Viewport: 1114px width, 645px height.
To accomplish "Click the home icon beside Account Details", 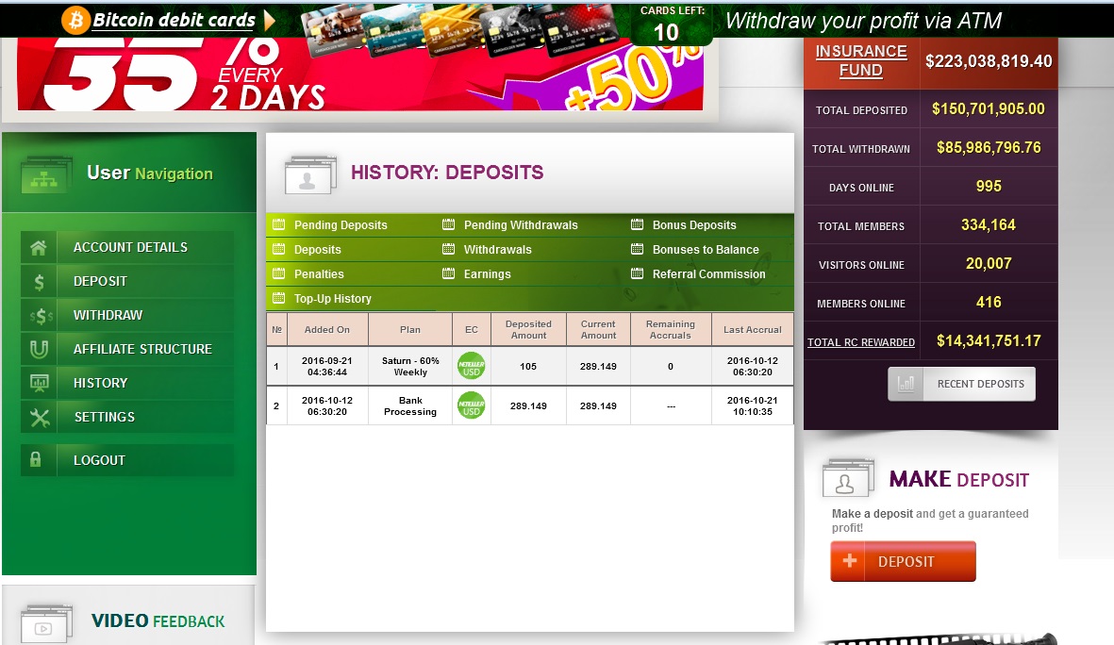I will pos(39,248).
